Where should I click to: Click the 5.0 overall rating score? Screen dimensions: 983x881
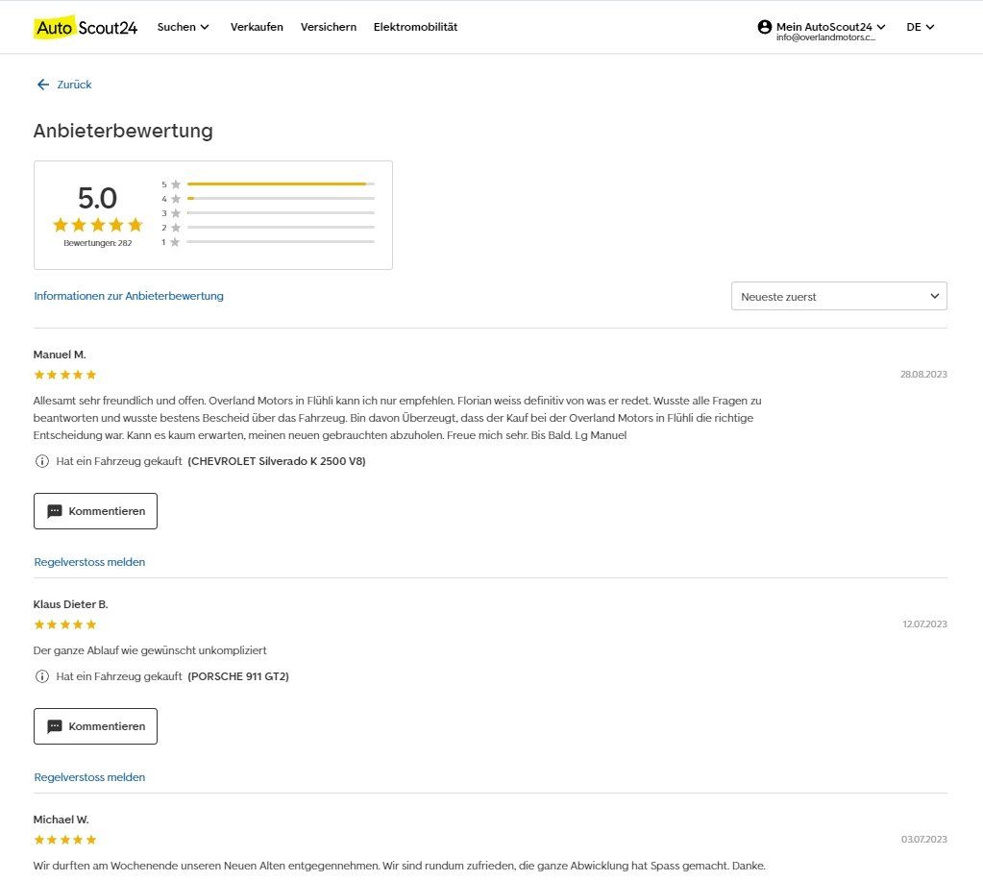click(x=97, y=198)
